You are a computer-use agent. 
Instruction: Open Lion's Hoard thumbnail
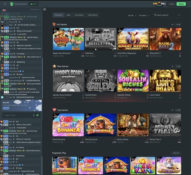[165, 81]
